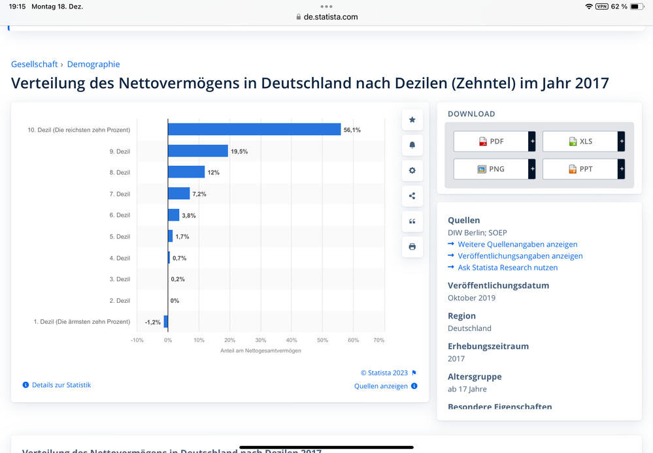Click info icon next to Quellen anzeigen
Viewport: 653px width, 453px height.
(414, 386)
